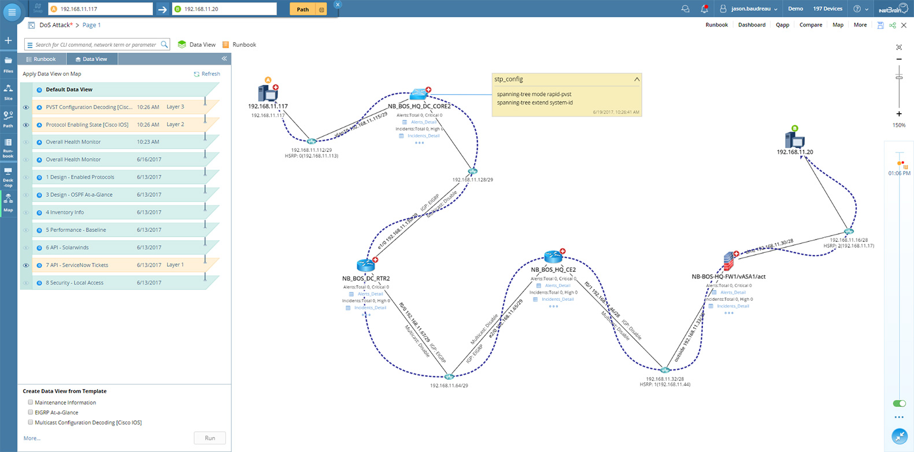Open the Files sidebar icon
The image size is (914, 452).
pos(8,64)
